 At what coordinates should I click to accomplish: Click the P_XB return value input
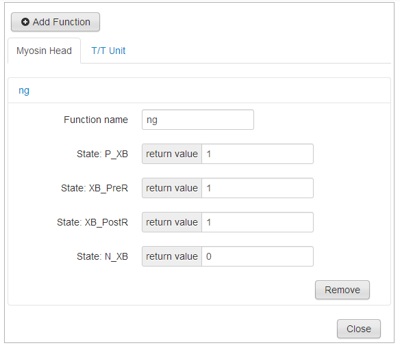point(258,154)
